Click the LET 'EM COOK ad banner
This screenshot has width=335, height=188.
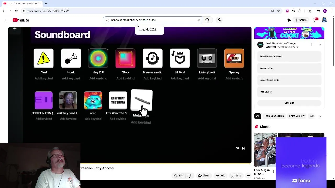pos(289,33)
